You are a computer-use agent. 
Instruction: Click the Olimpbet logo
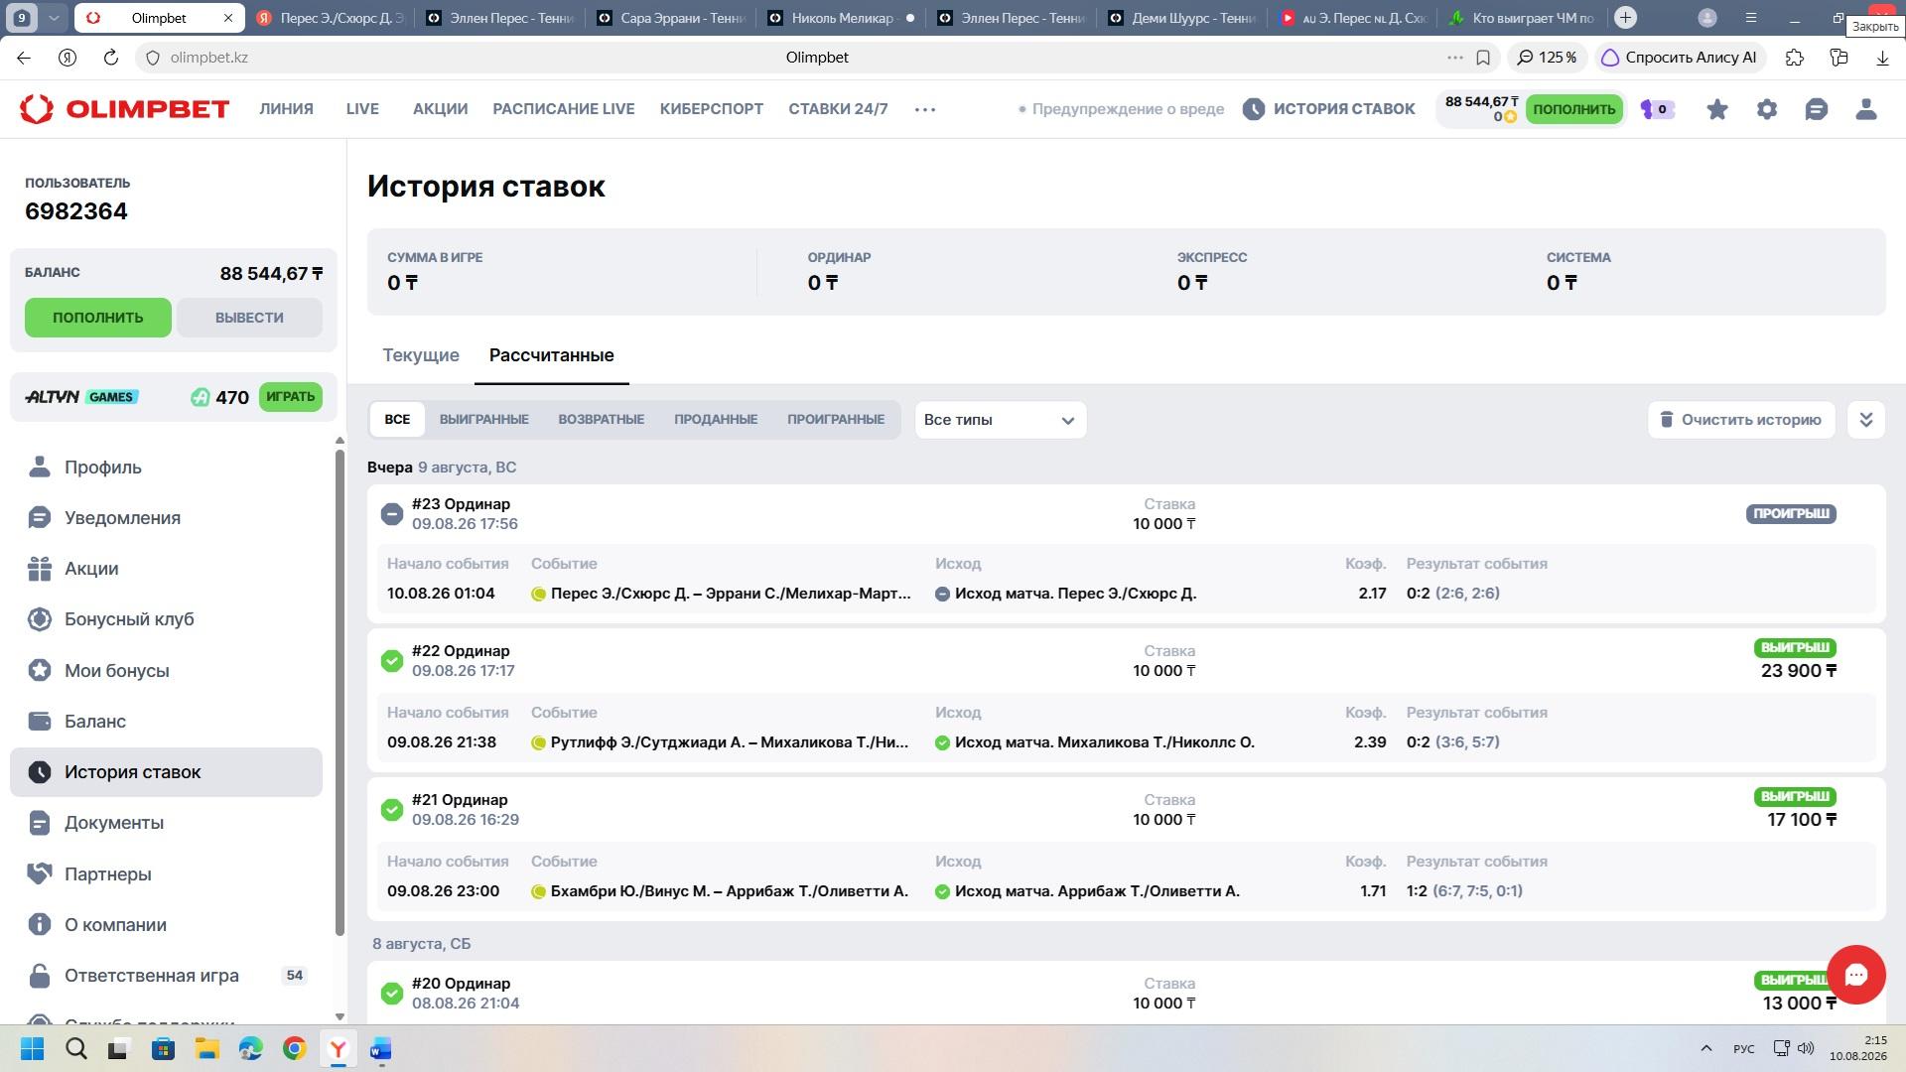(x=124, y=109)
